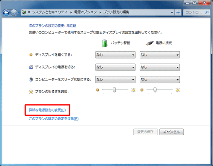Open address bar history dropdown
Screen dimensions: 213x166
(x=172, y=12)
